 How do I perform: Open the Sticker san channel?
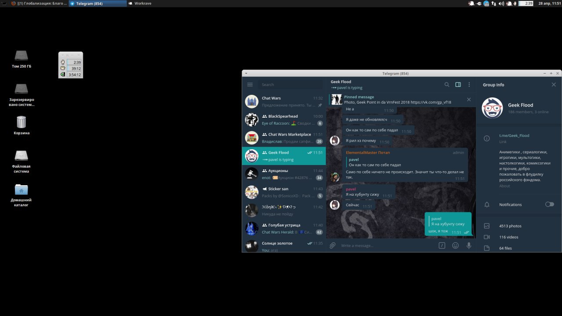(x=284, y=192)
